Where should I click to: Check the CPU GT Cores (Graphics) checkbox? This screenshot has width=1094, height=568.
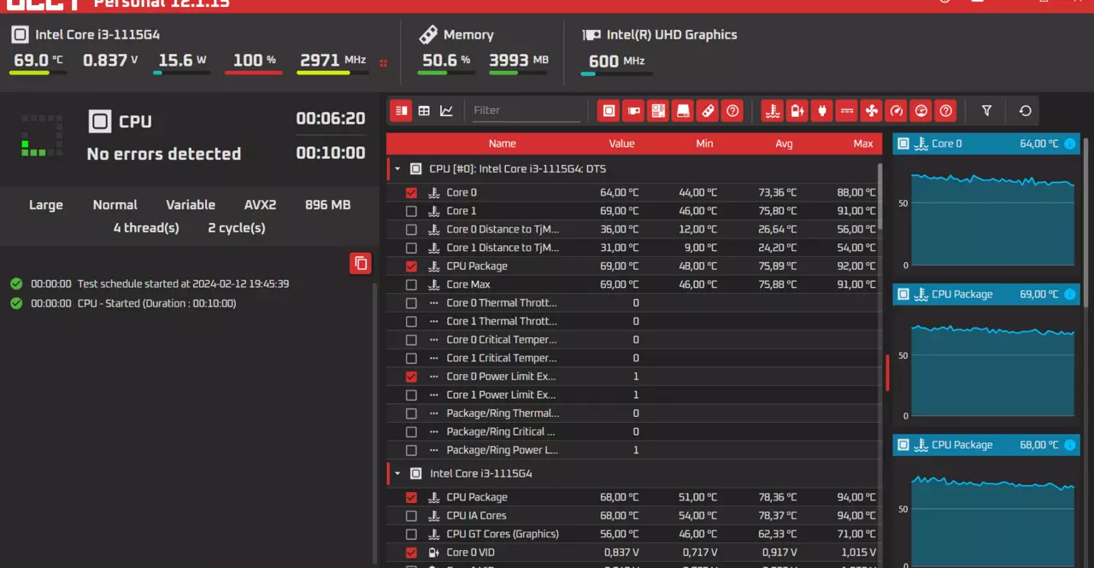[411, 534]
